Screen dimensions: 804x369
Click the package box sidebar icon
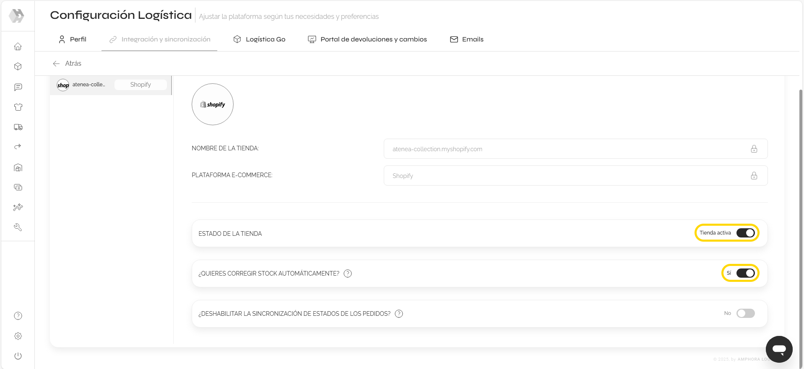pyautogui.click(x=18, y=67)
